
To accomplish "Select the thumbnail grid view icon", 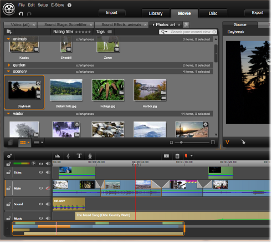I will (x=23, y=143).
